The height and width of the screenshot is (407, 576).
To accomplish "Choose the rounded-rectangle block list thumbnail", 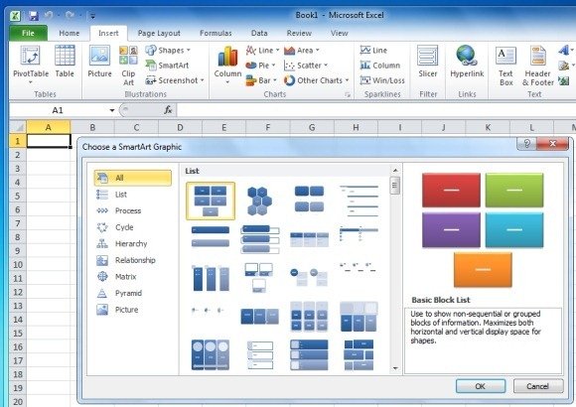I will tap(309, 200).
